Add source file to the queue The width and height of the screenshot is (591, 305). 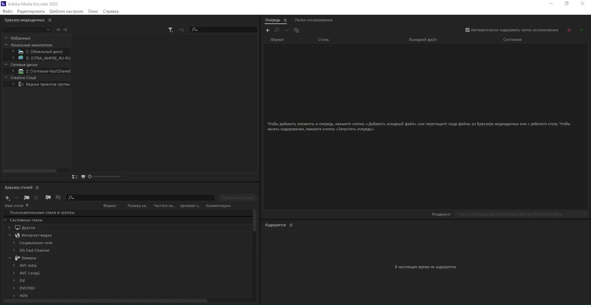268,30
